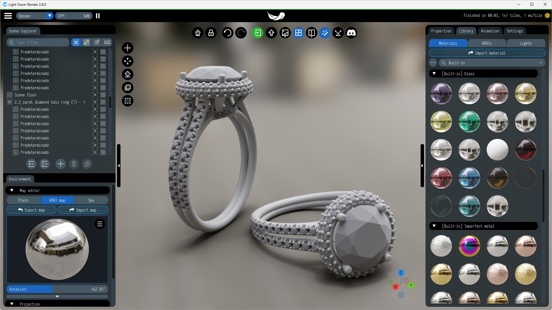Click the home/reset view icon
The width and height of the screenshot is (552, 310).
point(198,33)
